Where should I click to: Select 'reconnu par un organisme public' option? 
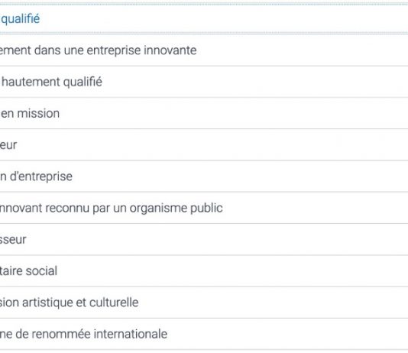tap(204, 208)
